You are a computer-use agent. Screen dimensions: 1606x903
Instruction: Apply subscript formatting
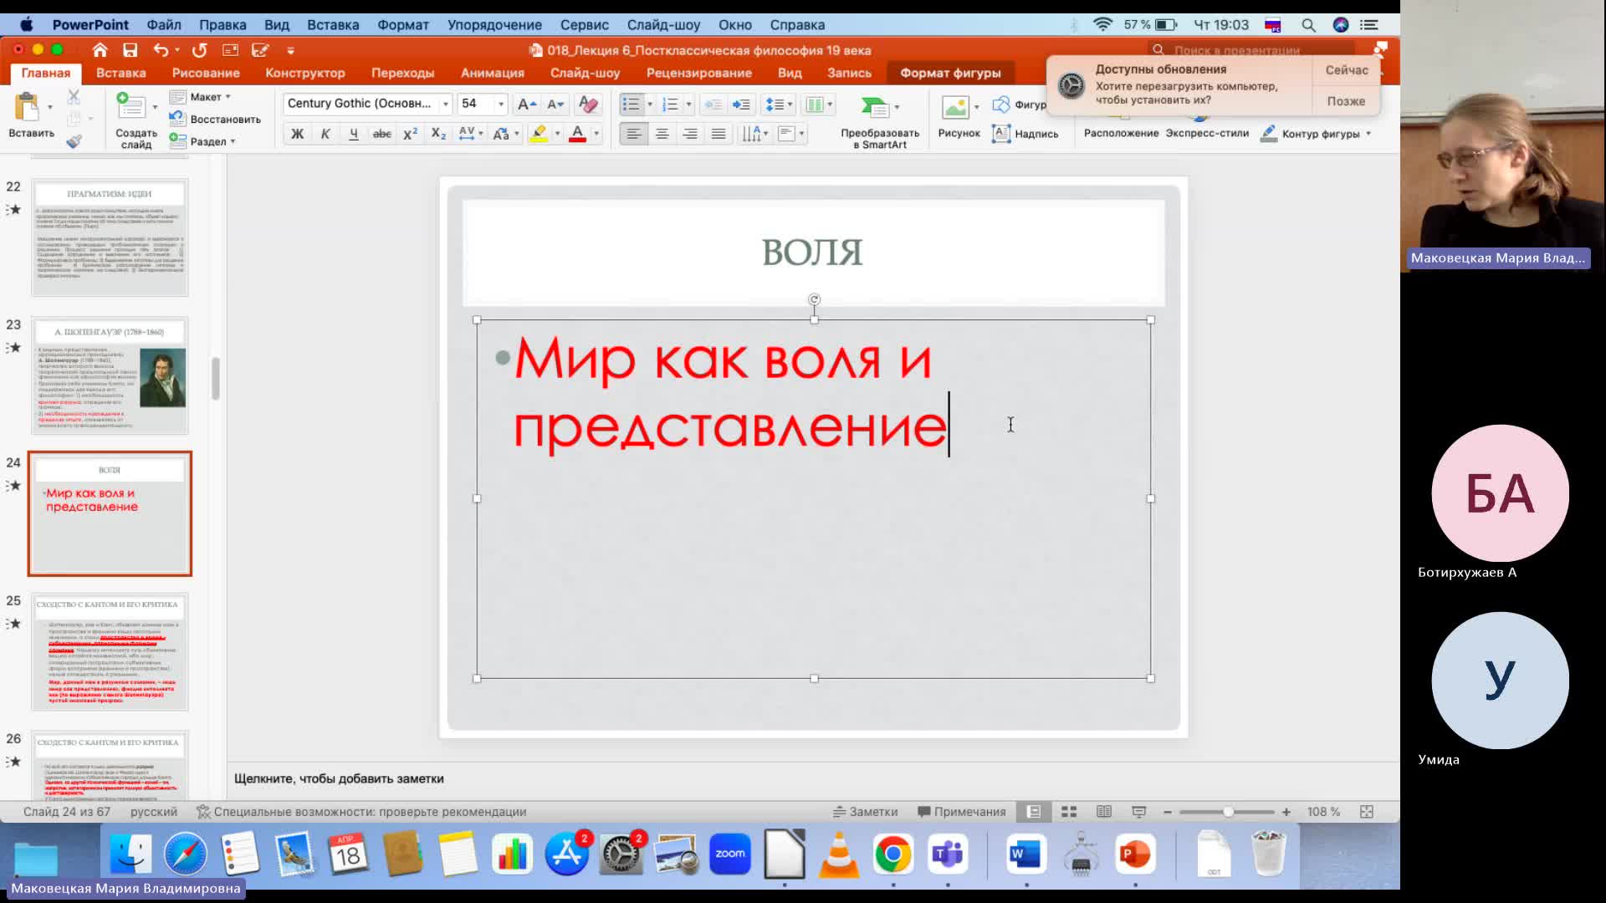(x=438, y=134)
